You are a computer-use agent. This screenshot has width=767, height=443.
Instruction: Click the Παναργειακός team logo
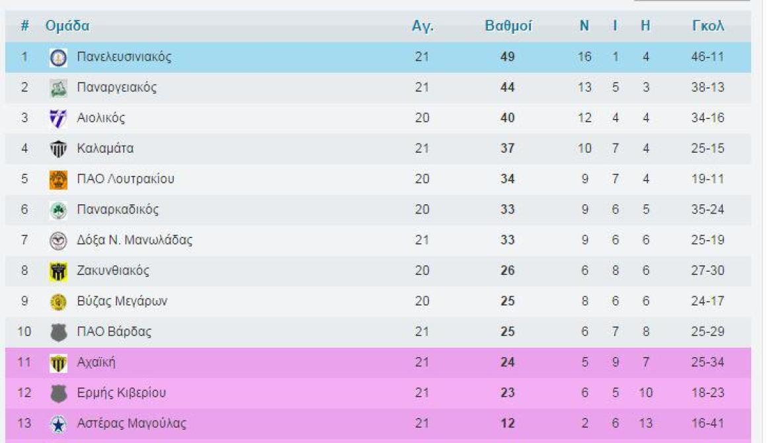pos(58,88)
